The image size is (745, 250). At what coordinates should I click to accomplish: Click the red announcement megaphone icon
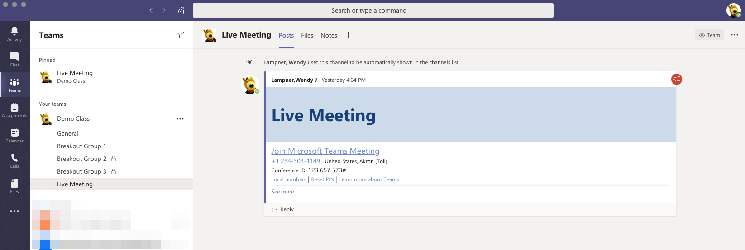tap(677, 79)
